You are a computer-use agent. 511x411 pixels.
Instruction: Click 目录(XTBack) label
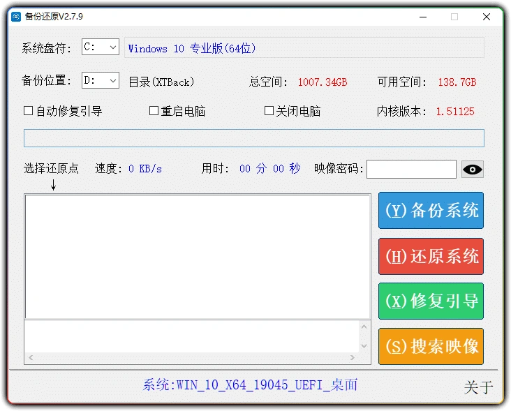tap(161, 82)
